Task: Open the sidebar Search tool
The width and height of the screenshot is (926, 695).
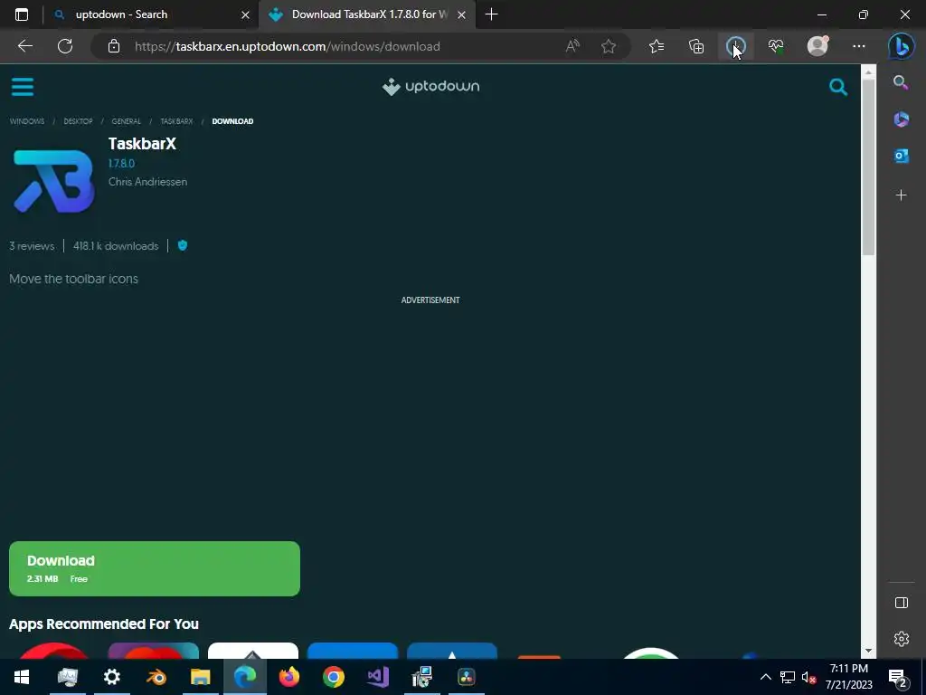Action: click(x=901, y=82)
